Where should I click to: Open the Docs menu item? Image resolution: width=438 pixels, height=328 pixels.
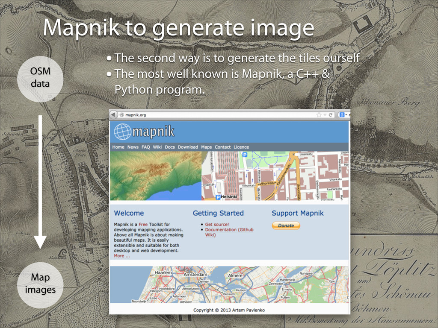tap(169, 147)
